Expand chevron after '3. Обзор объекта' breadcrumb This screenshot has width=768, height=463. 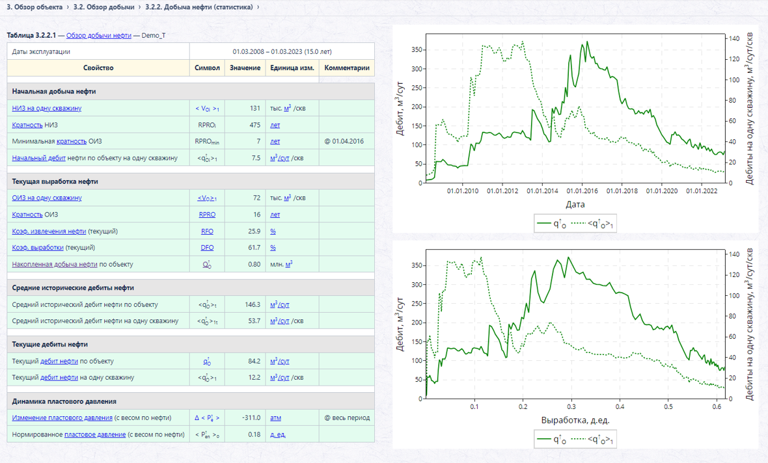68,7
